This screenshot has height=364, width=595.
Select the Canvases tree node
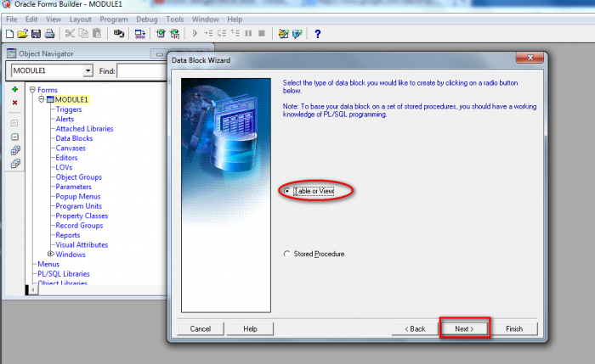pyautogui.click(x=71, y=148)
